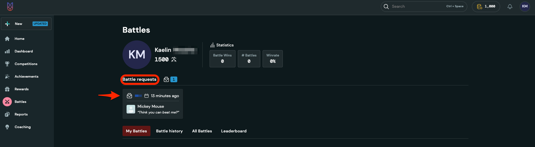
Task: Click the Home icon in sidebar
Action: (7, 39)
